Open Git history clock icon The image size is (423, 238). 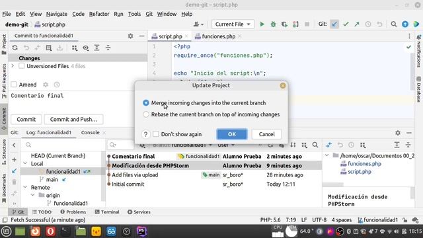368,24
